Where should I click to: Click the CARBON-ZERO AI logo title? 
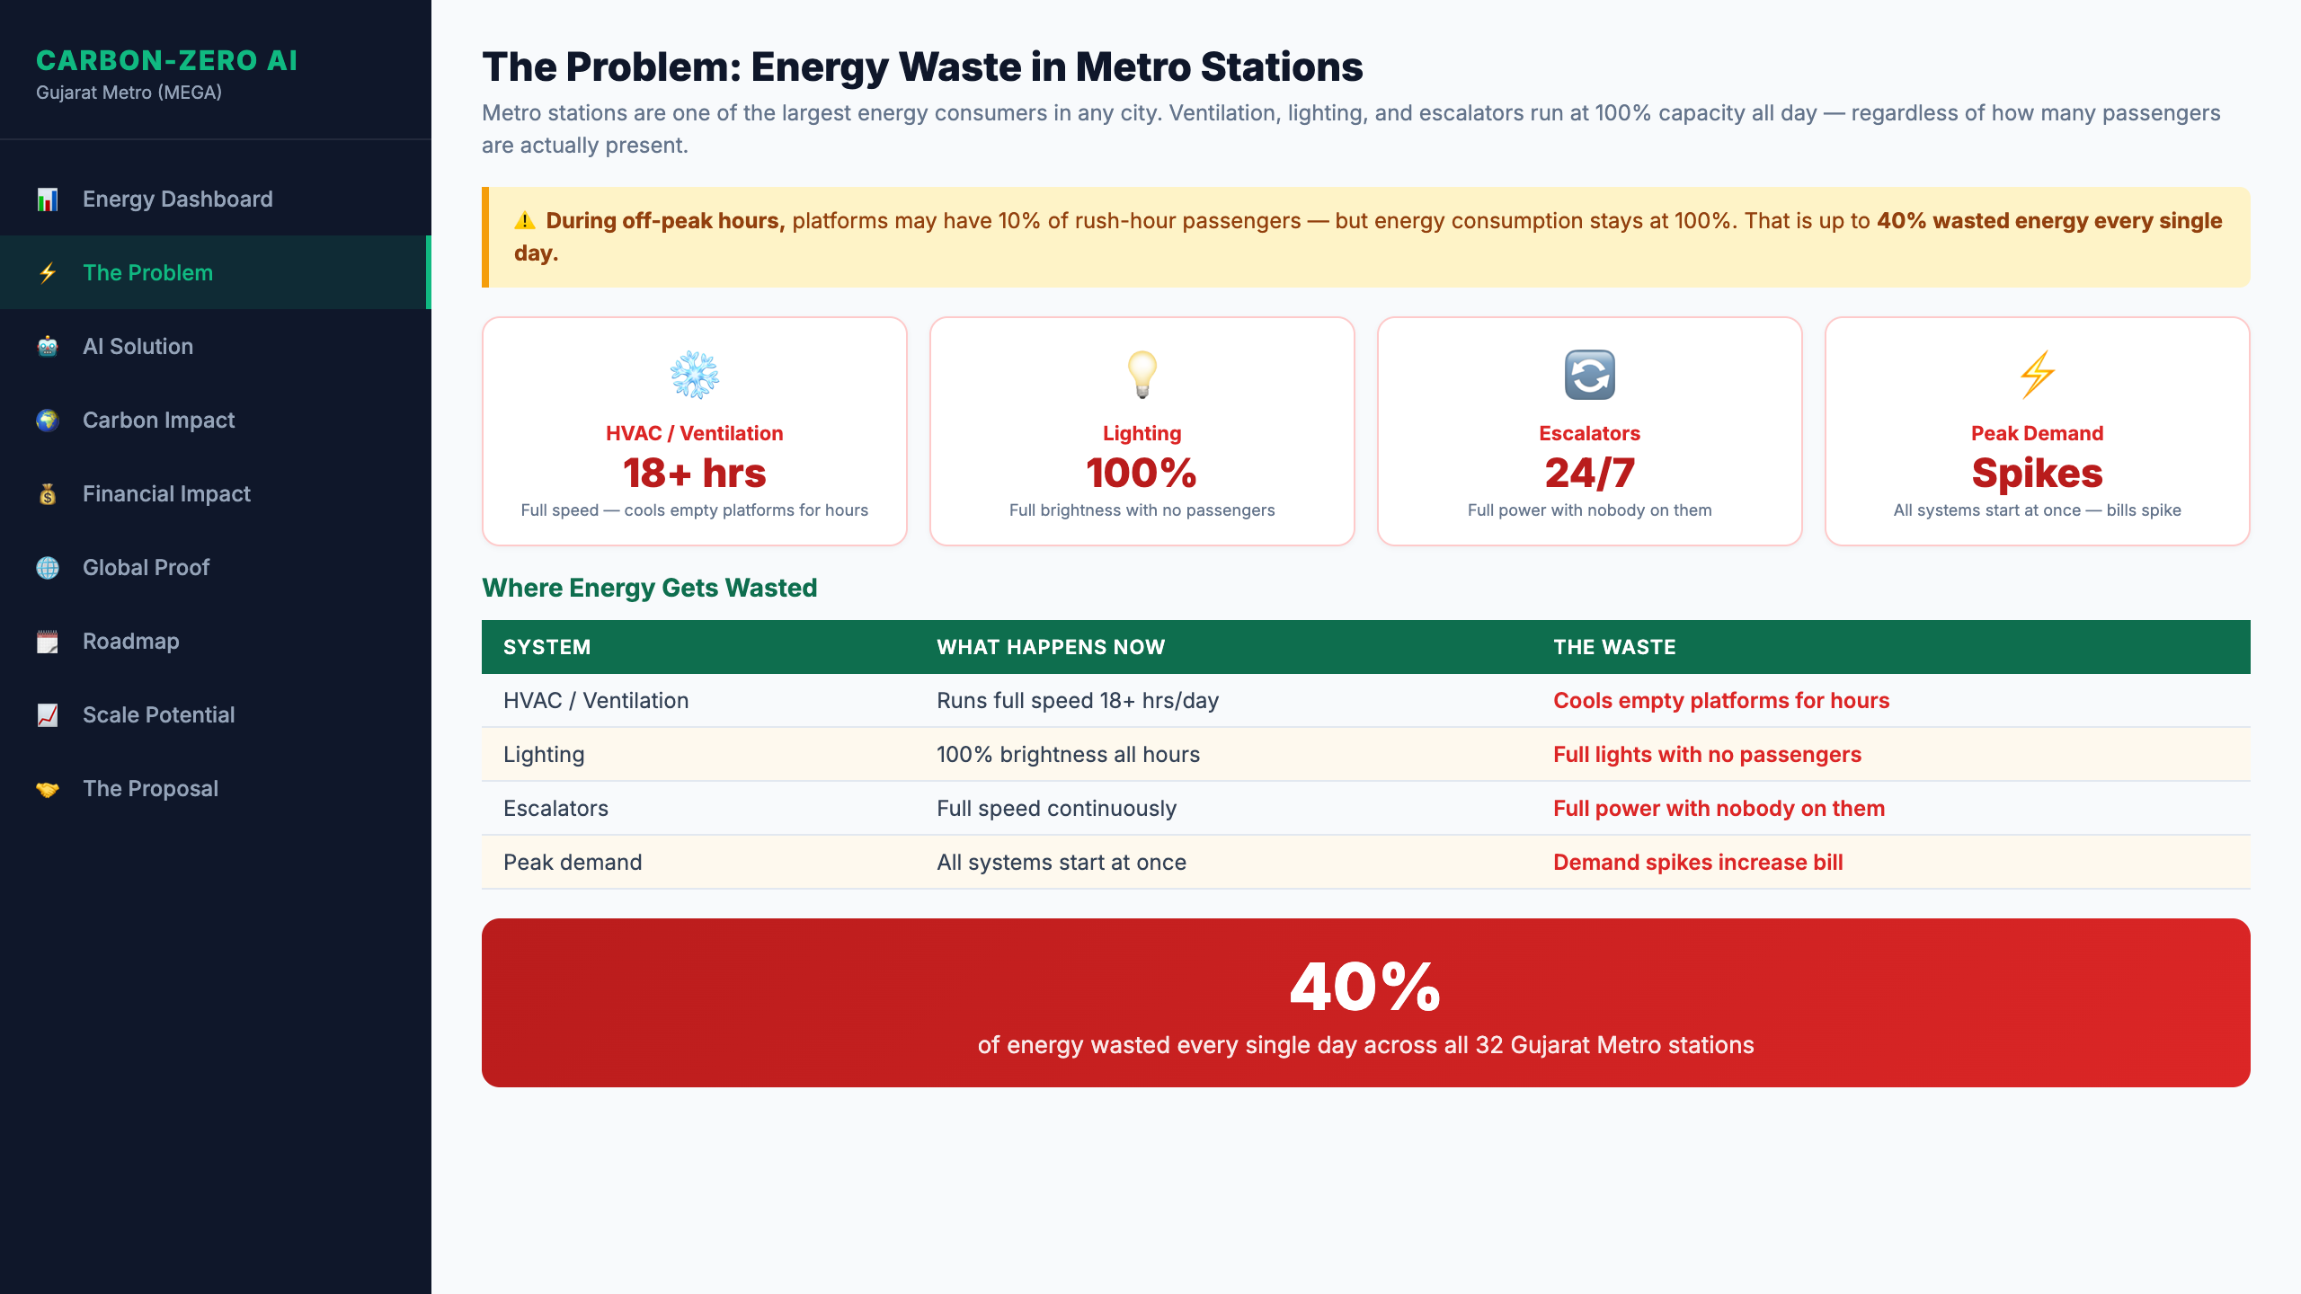(167, 60)
